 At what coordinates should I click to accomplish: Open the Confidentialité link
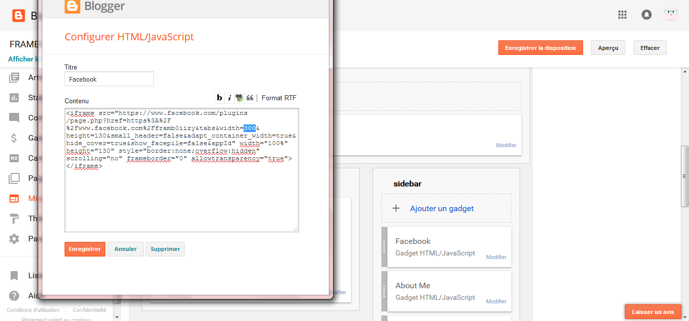89,310
